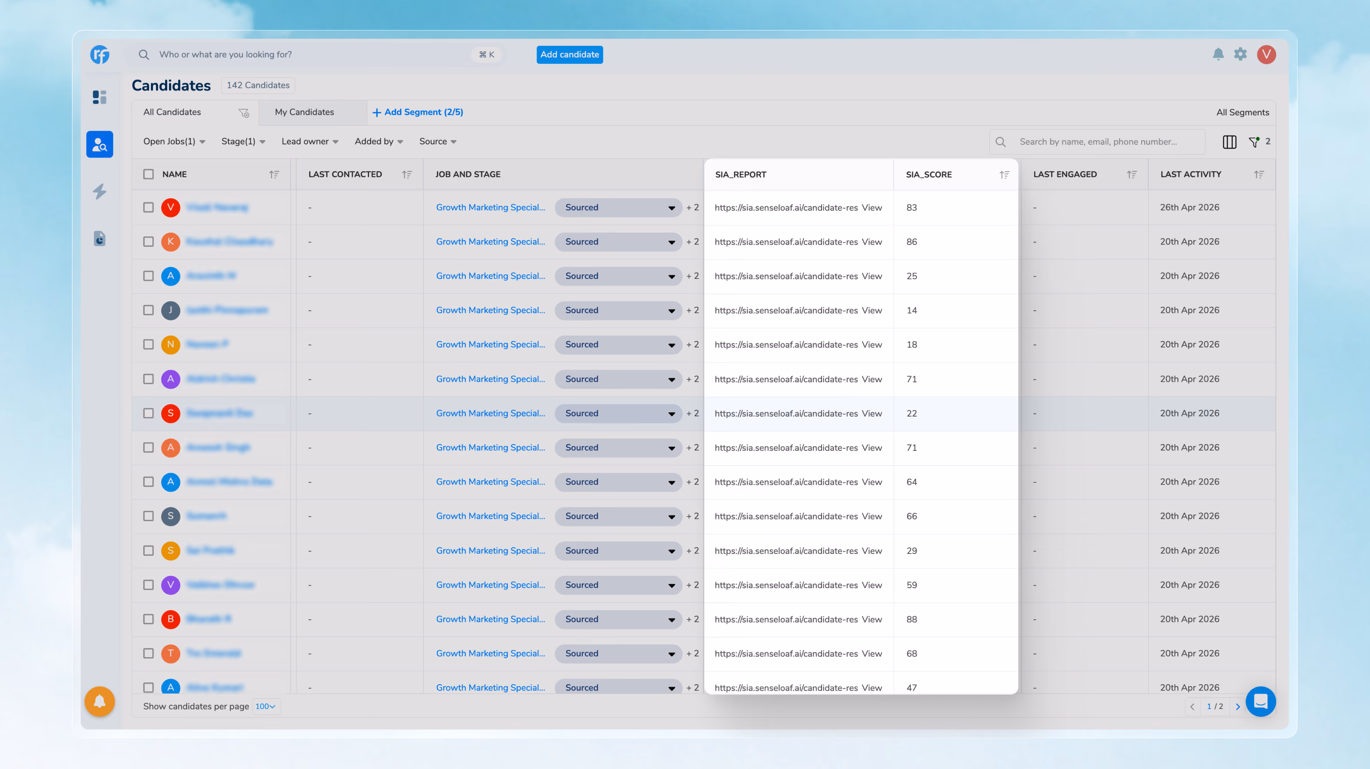Click Add Segment (2/5) link
This screenshot has width=1370, height=769.
coord(418,112)
